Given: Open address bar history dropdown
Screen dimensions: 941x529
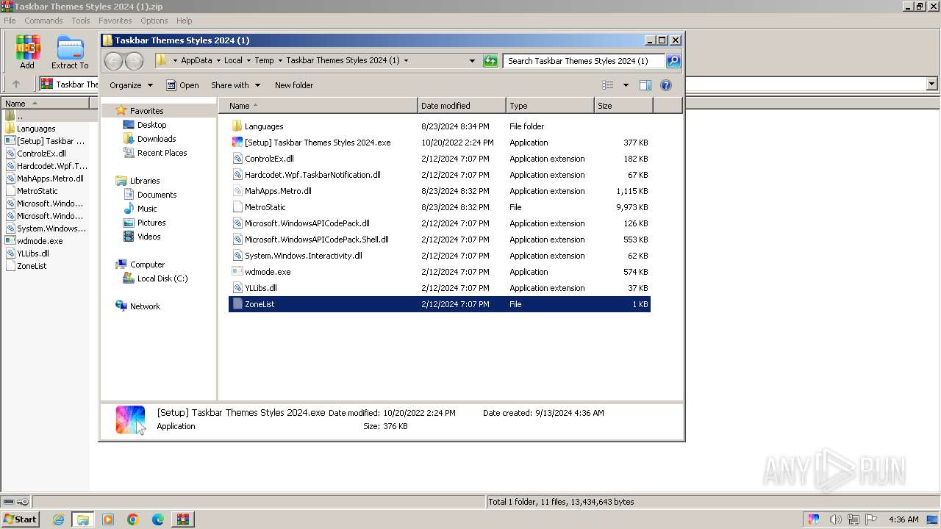Looking at the screenshot, I should pyautogui.click(x=472, y=61).
